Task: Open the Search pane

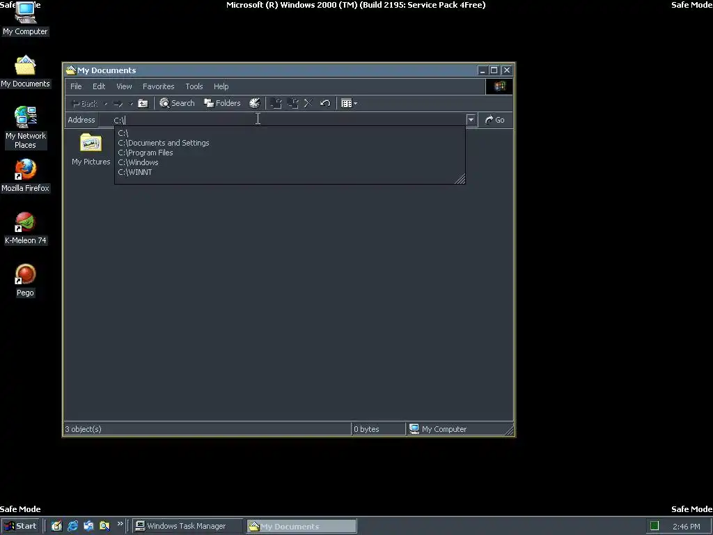Action: (177, 103)
